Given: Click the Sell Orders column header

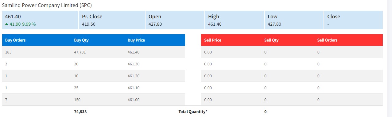Looking at the screenshot, I should point(327,40).
